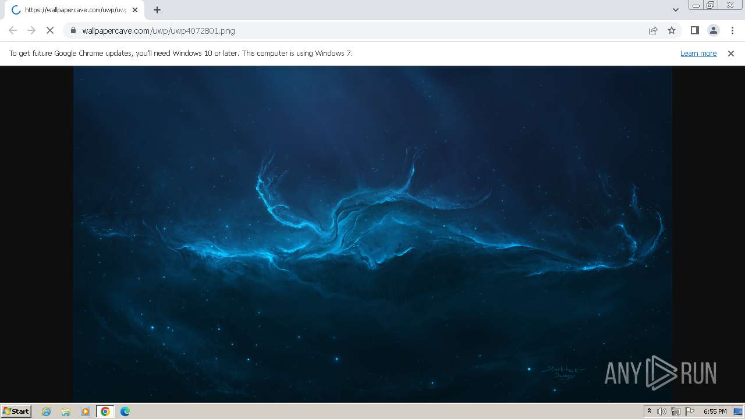The height and width of the screenshot is (419, 745).
Task: Open the volume control in the tray
Action: 662,411
